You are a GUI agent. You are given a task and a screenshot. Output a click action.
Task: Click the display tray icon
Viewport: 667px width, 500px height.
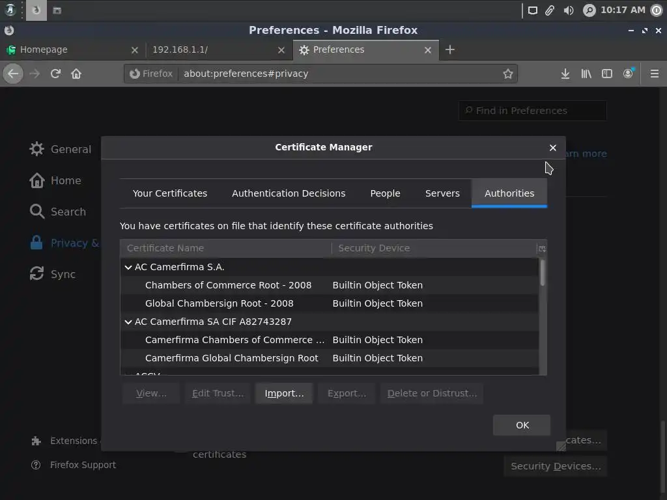tap(532, 10)
